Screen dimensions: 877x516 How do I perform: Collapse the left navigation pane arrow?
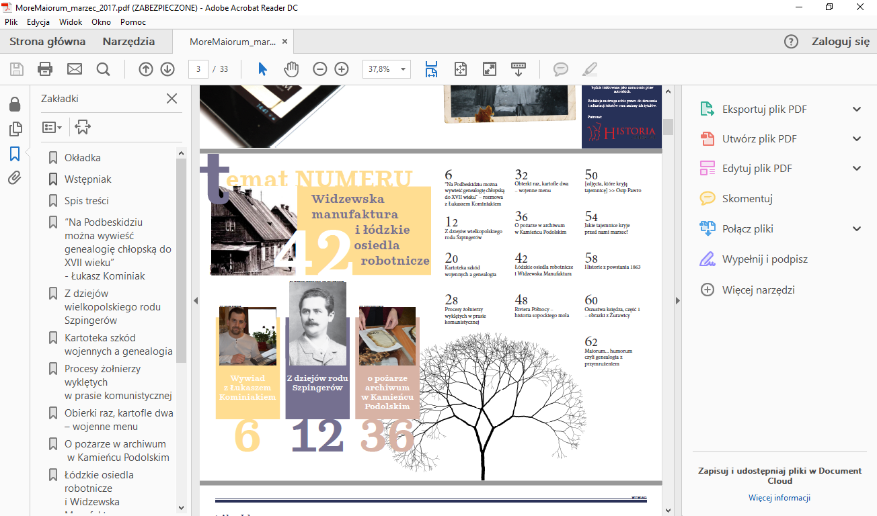point(196,300)
